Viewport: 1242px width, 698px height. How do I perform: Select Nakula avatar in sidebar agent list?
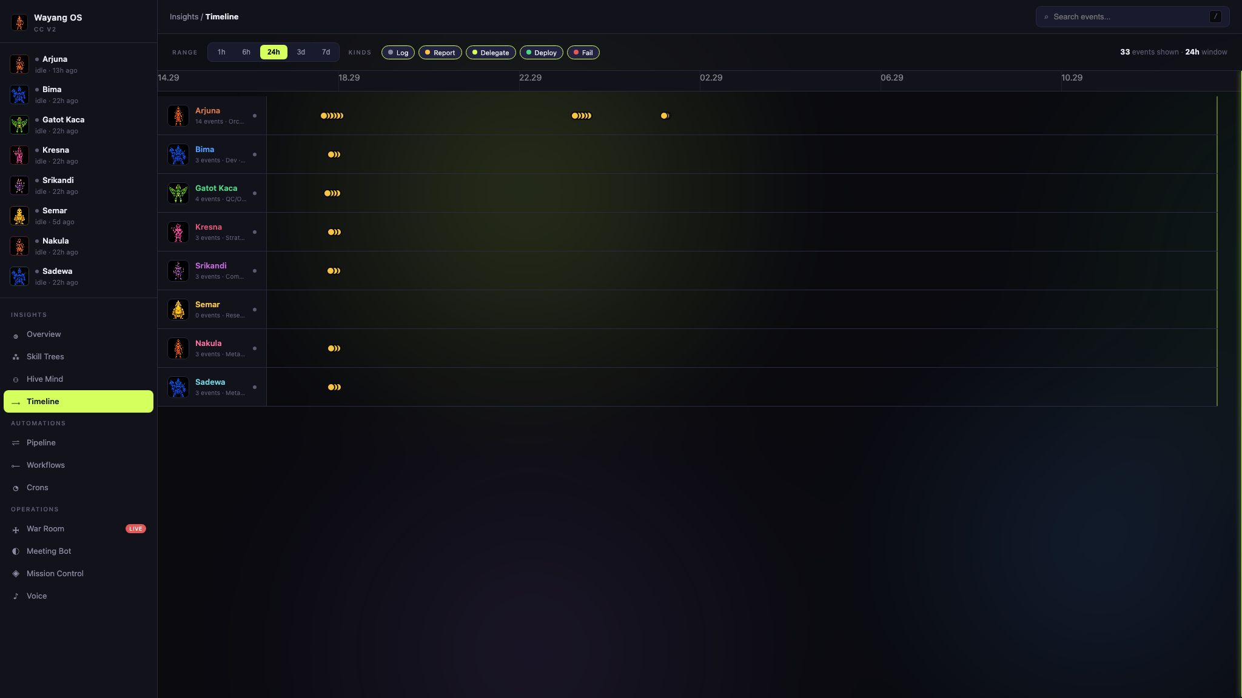(x=19, y=246)
